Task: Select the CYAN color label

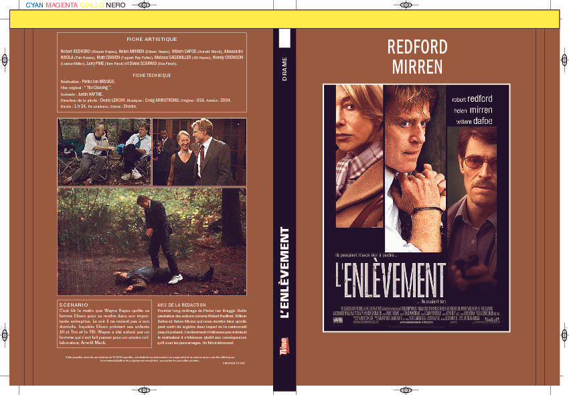Action: coord(34,4)
